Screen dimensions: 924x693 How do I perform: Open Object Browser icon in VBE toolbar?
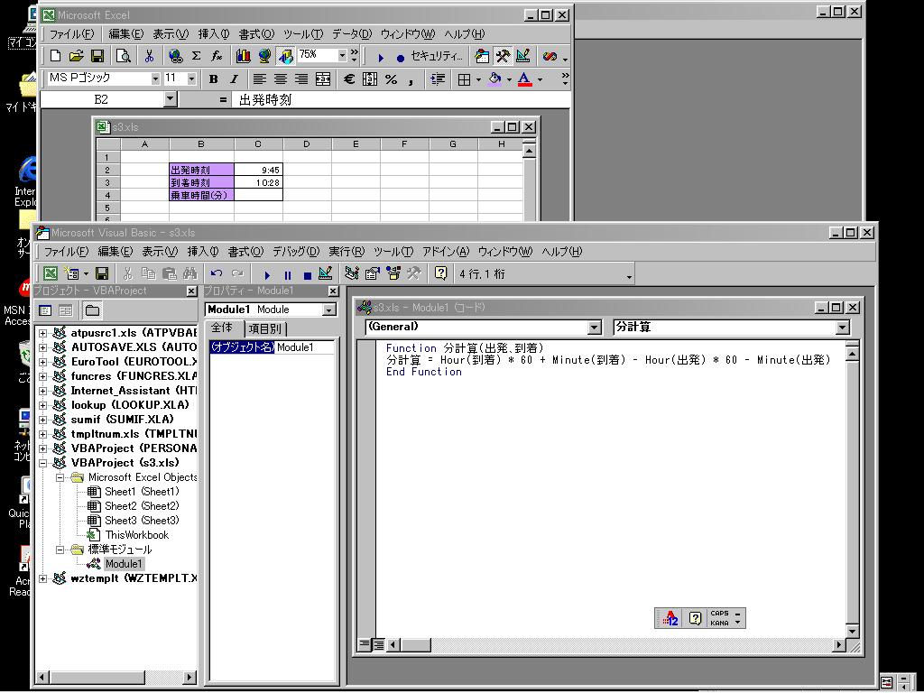pyautogui.click(x=393, y=273)
